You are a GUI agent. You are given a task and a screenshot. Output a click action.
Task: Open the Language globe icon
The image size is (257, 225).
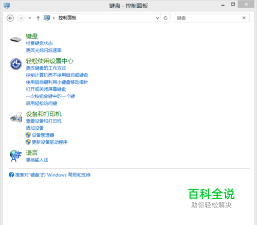15,156
